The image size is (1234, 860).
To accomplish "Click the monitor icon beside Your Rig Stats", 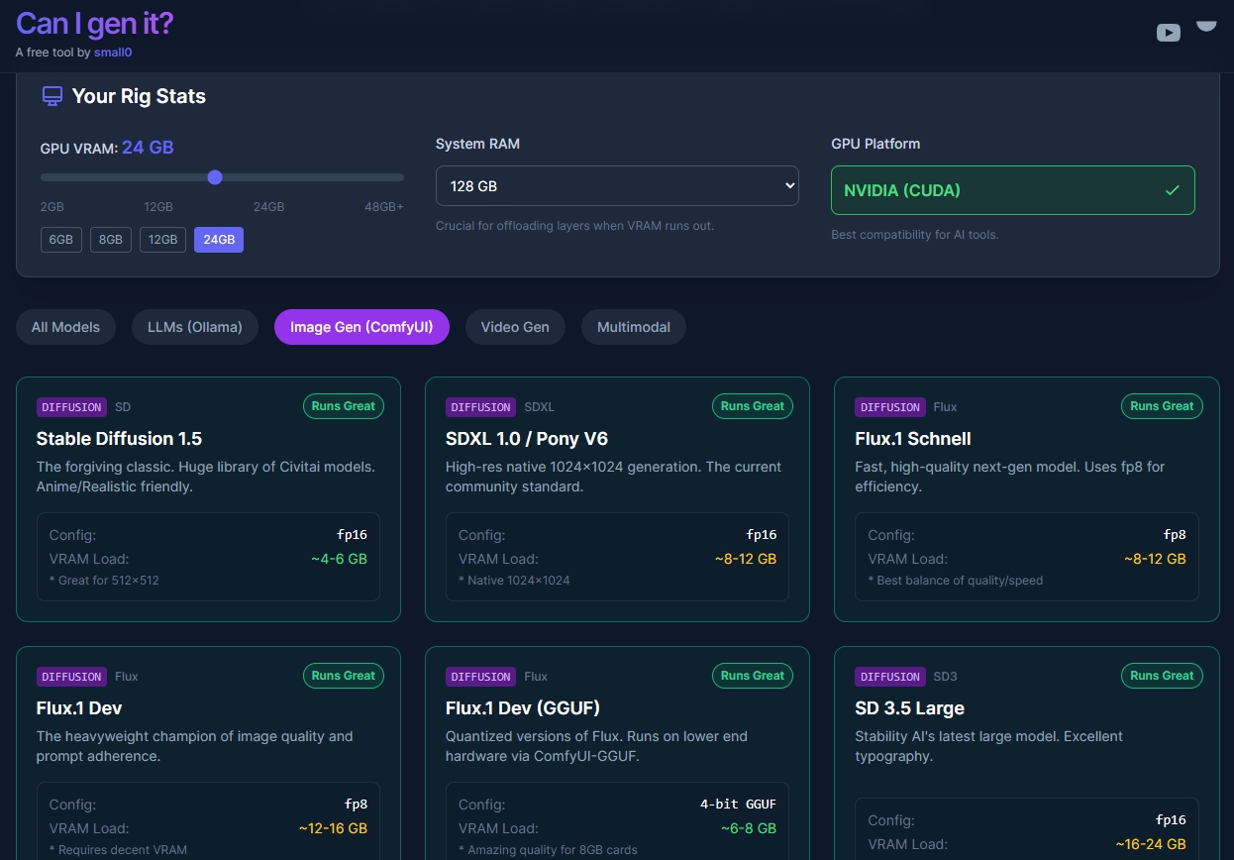I will [x=51, y=96].
